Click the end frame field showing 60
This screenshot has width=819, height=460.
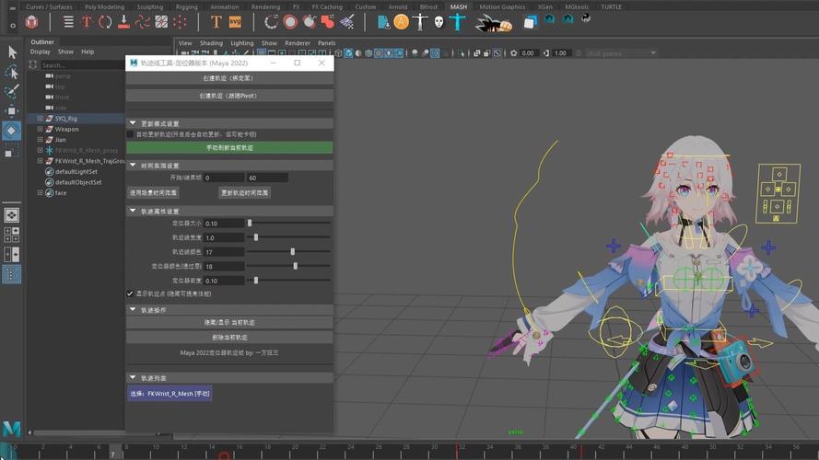click(267, 178)
